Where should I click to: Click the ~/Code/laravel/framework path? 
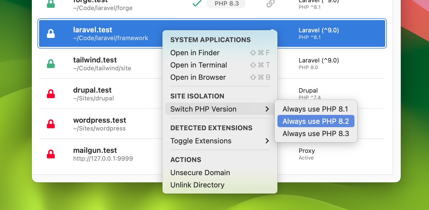pyautogui.click(x=111, y=38)
